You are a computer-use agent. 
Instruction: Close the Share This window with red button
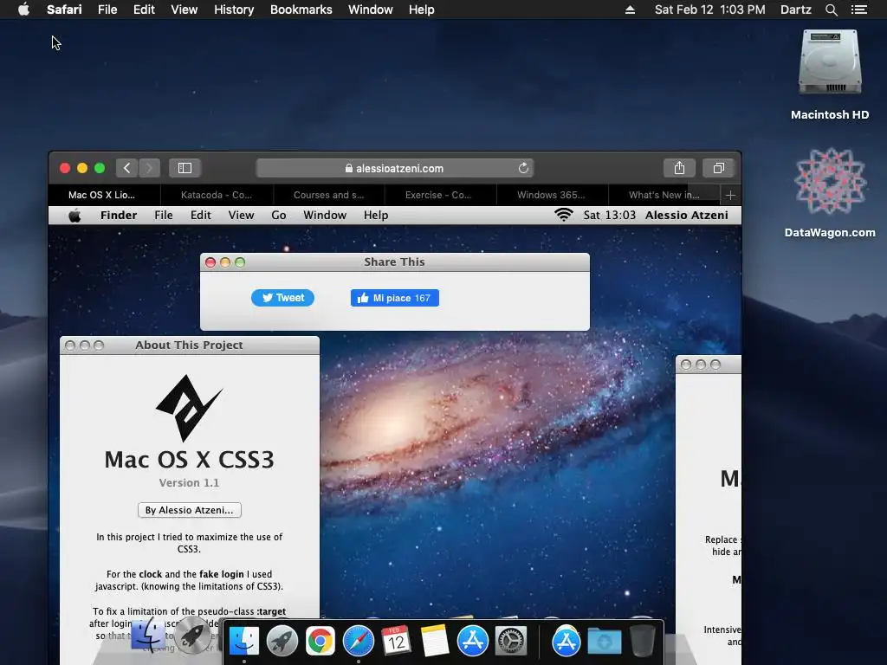click(x=210, y=262)
